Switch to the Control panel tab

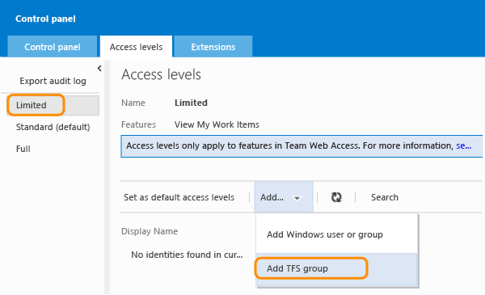[53, 47]
